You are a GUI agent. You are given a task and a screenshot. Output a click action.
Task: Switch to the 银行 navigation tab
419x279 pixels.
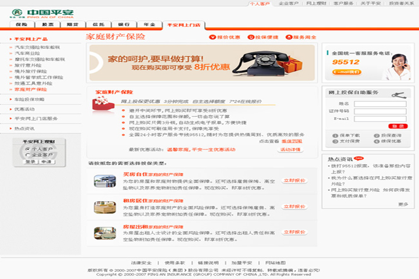(x=123, y=25)
